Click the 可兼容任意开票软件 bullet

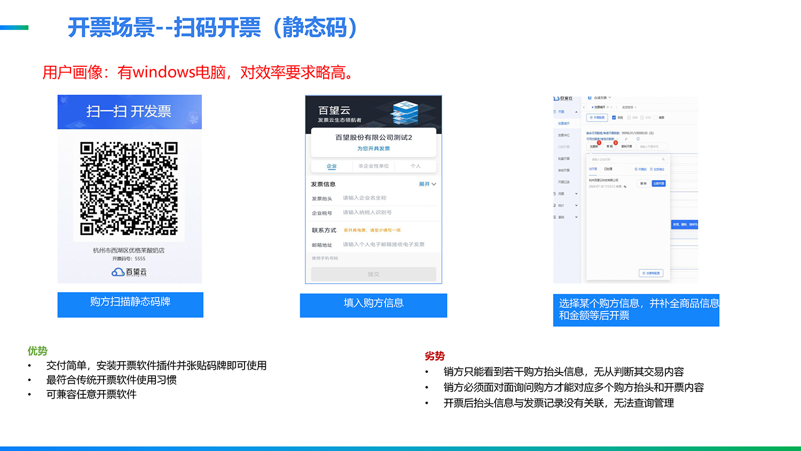(x=91, y=394)
